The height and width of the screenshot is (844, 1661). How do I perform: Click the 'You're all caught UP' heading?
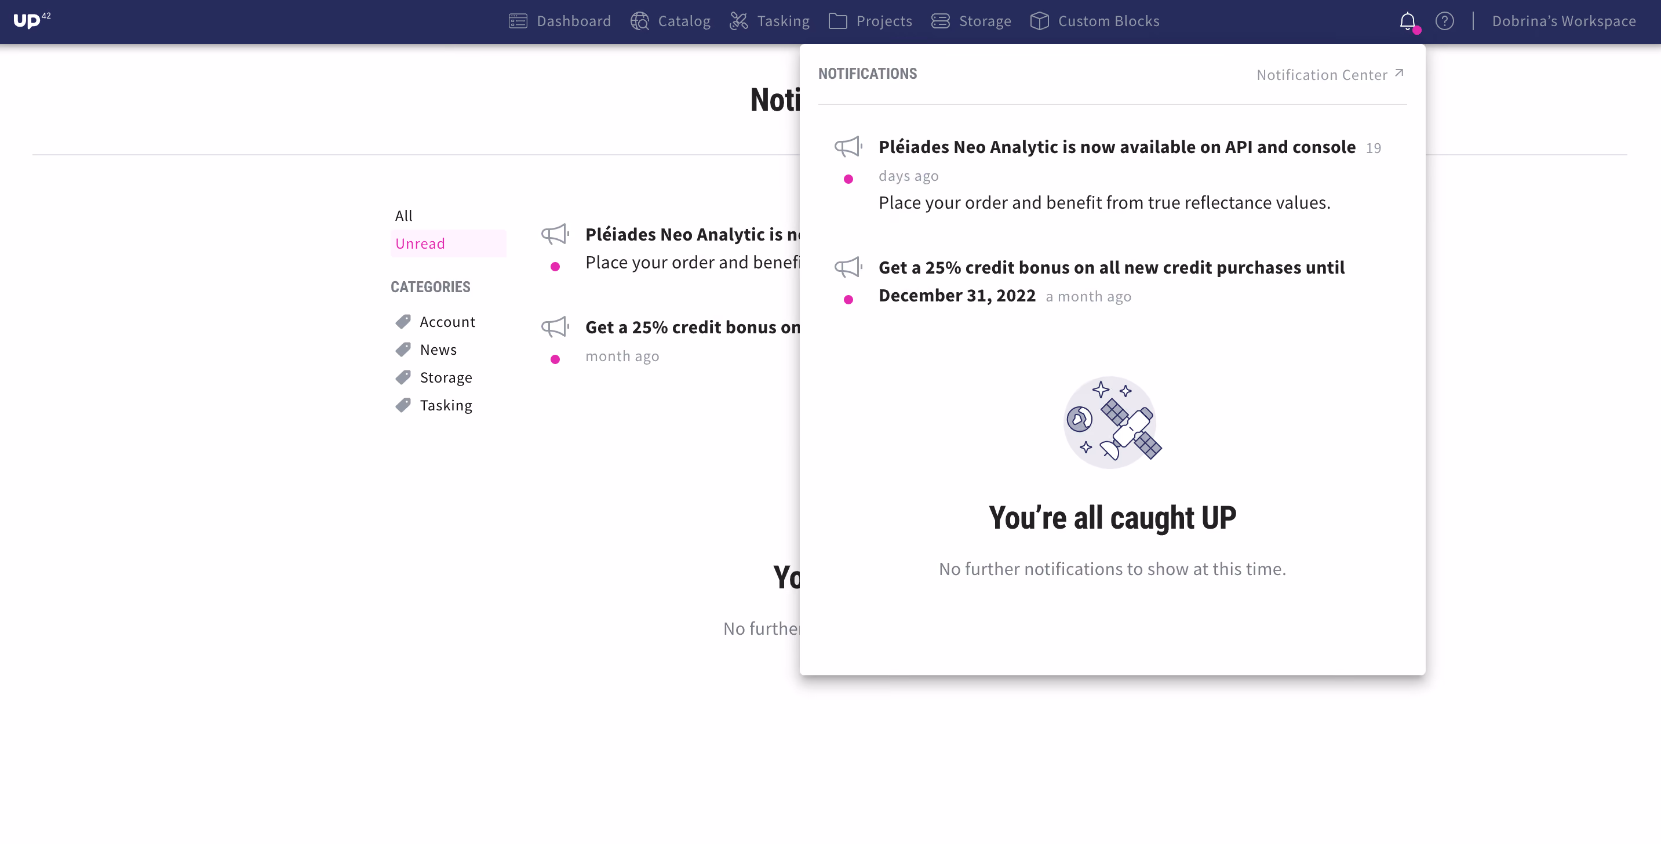(1112, 518)
